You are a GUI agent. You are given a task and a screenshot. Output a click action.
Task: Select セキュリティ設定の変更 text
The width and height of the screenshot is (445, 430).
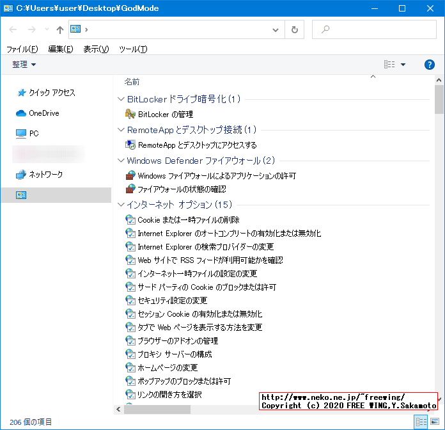click(173, 301)
